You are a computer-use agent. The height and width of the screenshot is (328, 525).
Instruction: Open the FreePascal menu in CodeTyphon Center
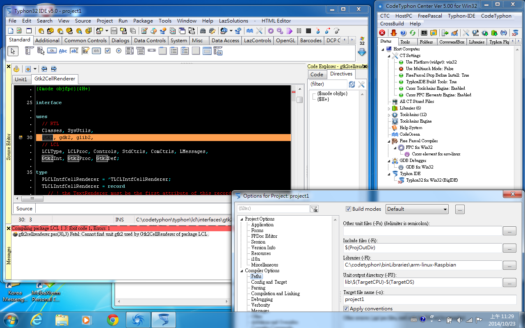(430, 16)
